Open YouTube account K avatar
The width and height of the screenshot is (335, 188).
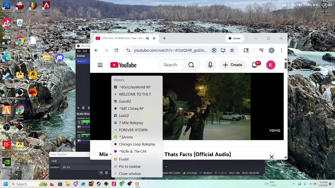271,65
